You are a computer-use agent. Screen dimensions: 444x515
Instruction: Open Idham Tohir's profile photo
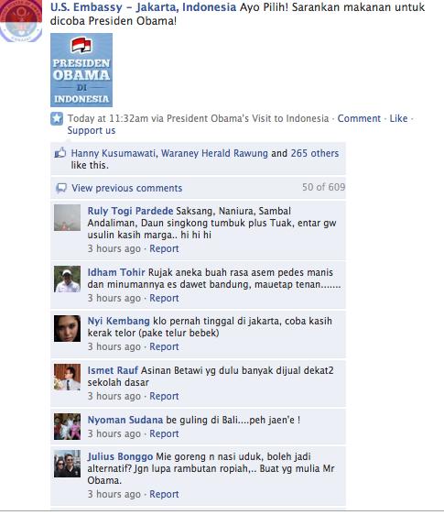(x=67, y=279)
